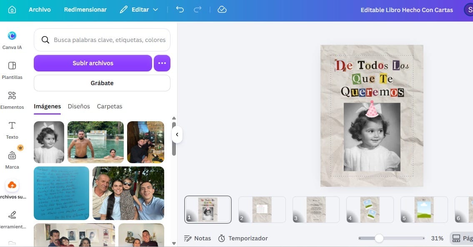The image size is (473, 247).
Task: Undo the last action
Action: (x=180, y=10)
